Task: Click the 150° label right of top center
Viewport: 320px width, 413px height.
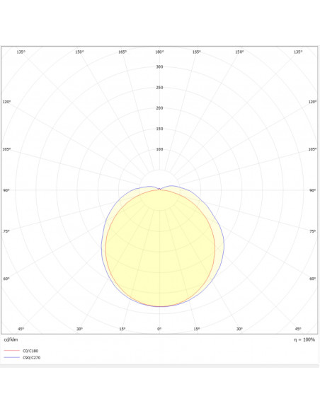Action: point(239,52)
